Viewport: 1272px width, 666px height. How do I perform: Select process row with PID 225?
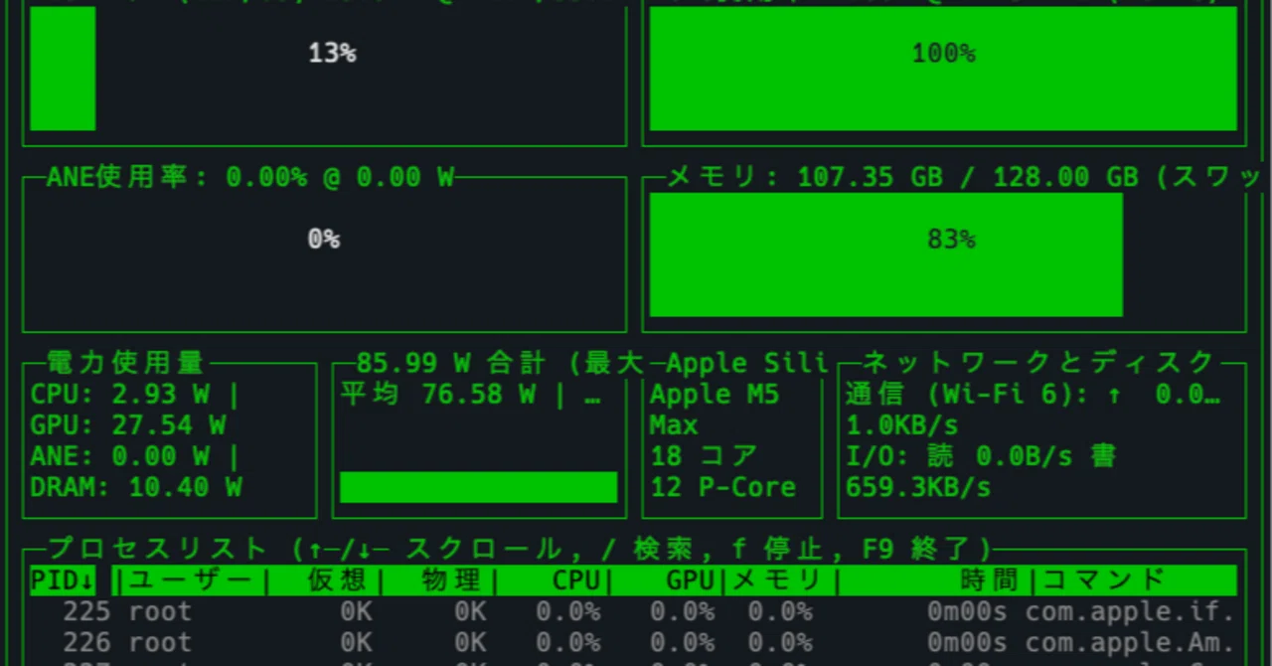(x=633, y=611)
